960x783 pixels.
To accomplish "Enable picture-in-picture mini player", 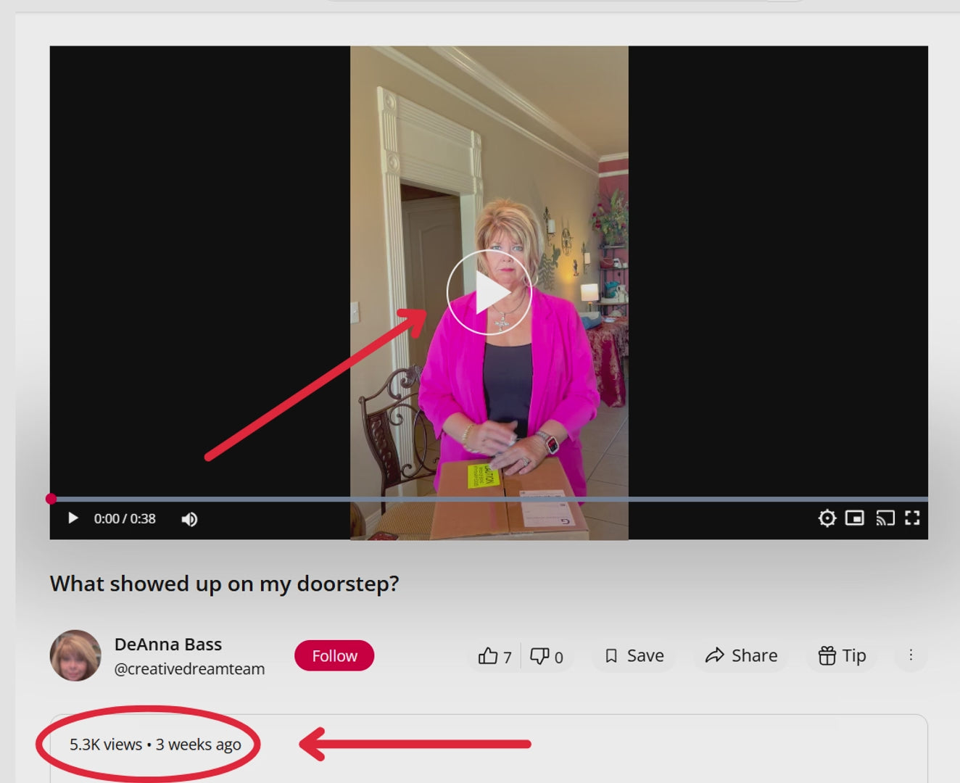I will [x=855, y=518].
